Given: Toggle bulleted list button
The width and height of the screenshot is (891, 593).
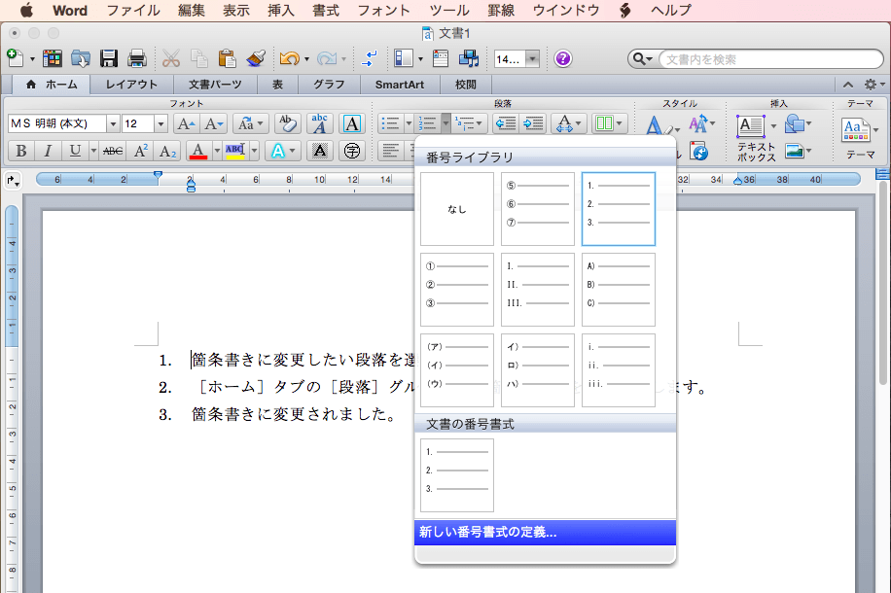Looking at the screenshot, I should (x=390, y=123).
